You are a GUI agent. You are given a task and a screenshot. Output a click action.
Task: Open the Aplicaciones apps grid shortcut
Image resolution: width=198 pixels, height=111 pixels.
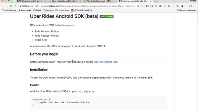(x=9, y=10)
